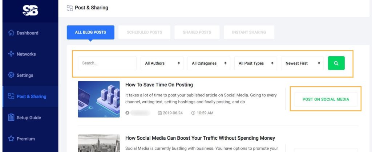Click the blurred author name
Screen dimensions: 372x152
140,113
